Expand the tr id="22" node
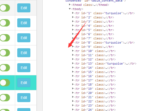 [73, 101]
